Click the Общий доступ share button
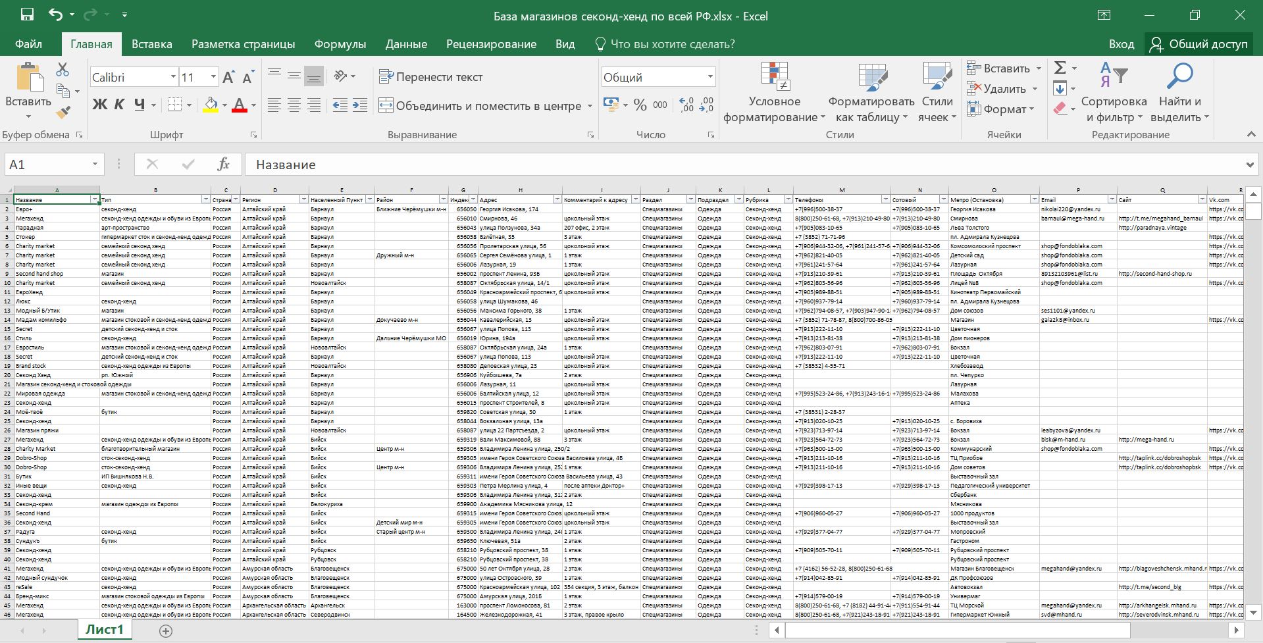The image size is (1263, 643). (1199, 44)
